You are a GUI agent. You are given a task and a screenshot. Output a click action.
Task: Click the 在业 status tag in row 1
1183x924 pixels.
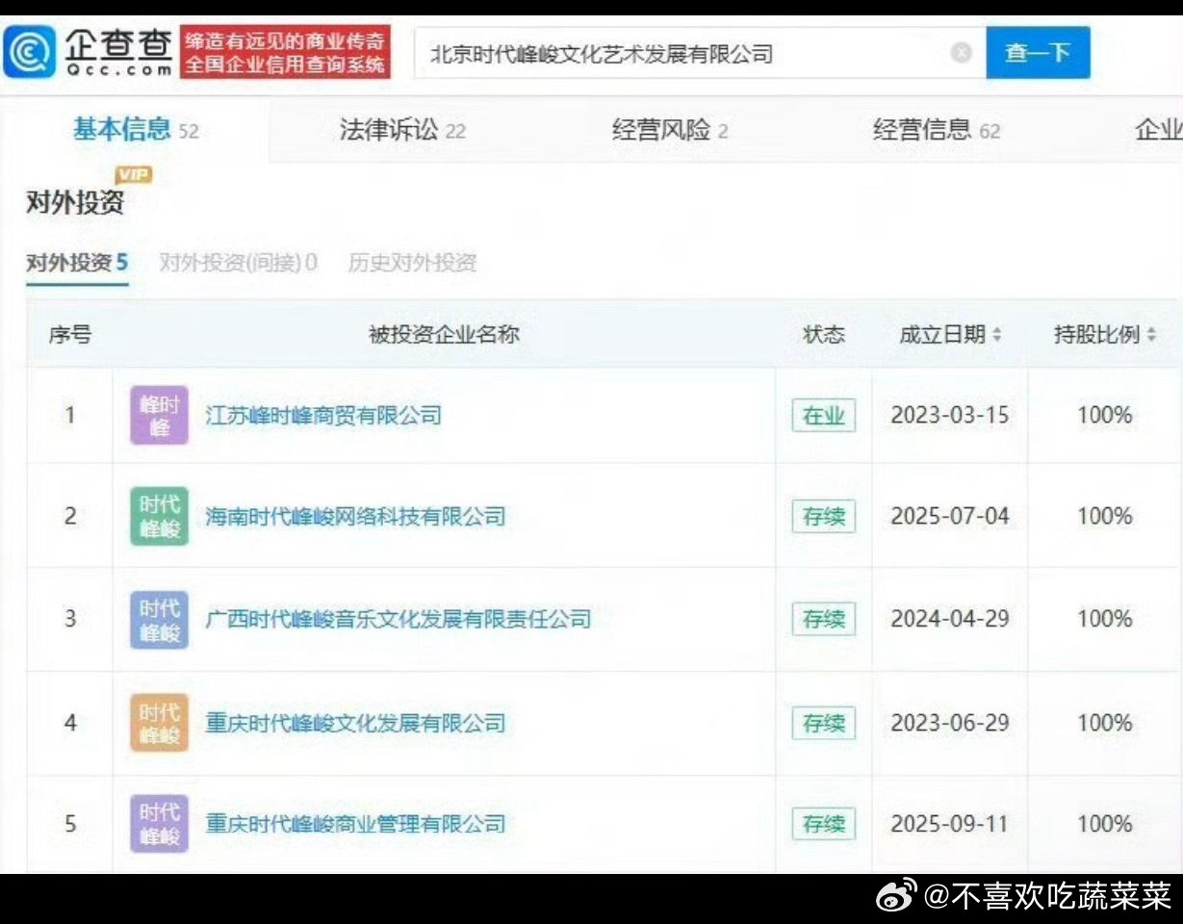point(823,416)
